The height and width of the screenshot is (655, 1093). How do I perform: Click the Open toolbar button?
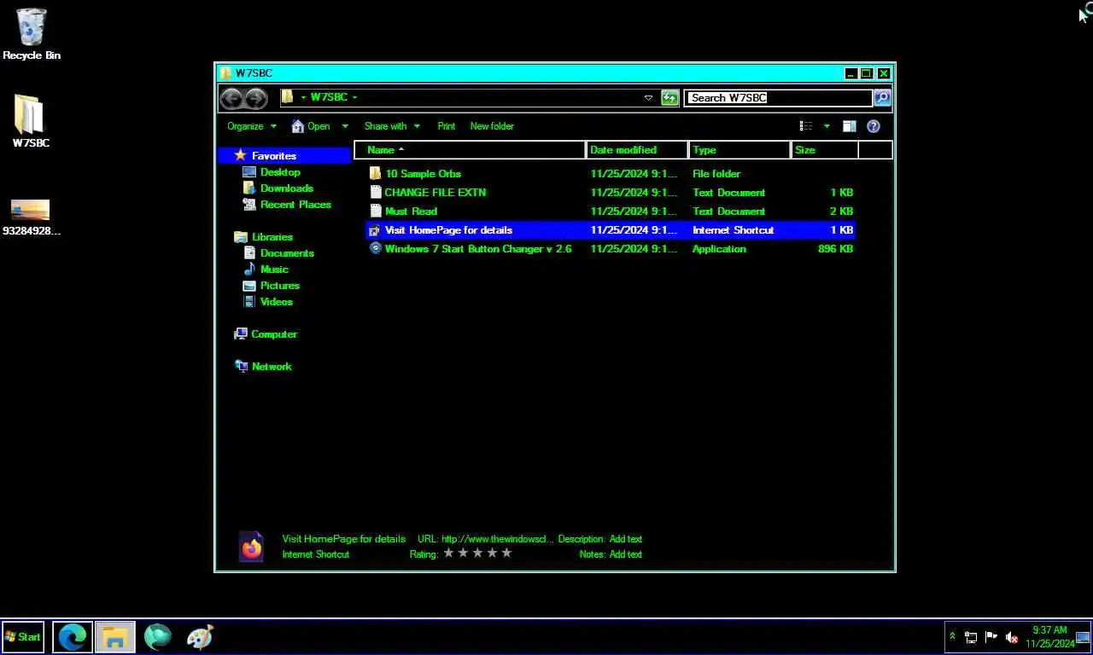tap(311, 126)
